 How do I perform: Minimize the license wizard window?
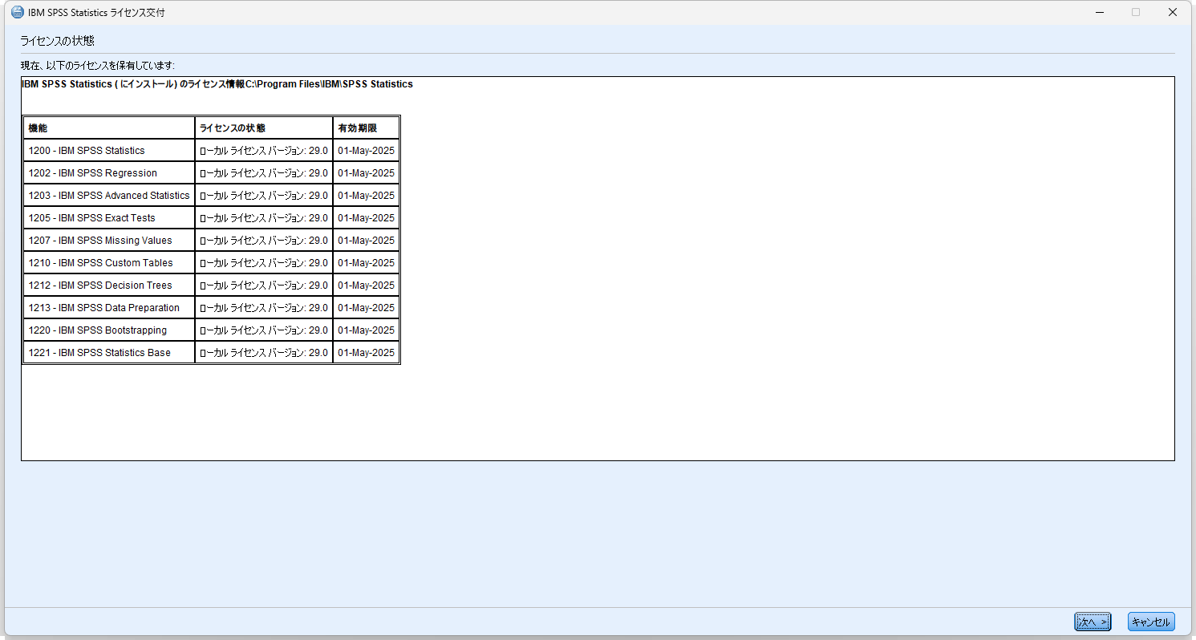1099,13
